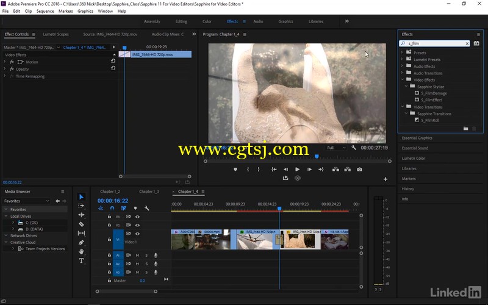Screen dimensions: 488x305
Task: Select the Hand tool
Action: tap(81, 251)
